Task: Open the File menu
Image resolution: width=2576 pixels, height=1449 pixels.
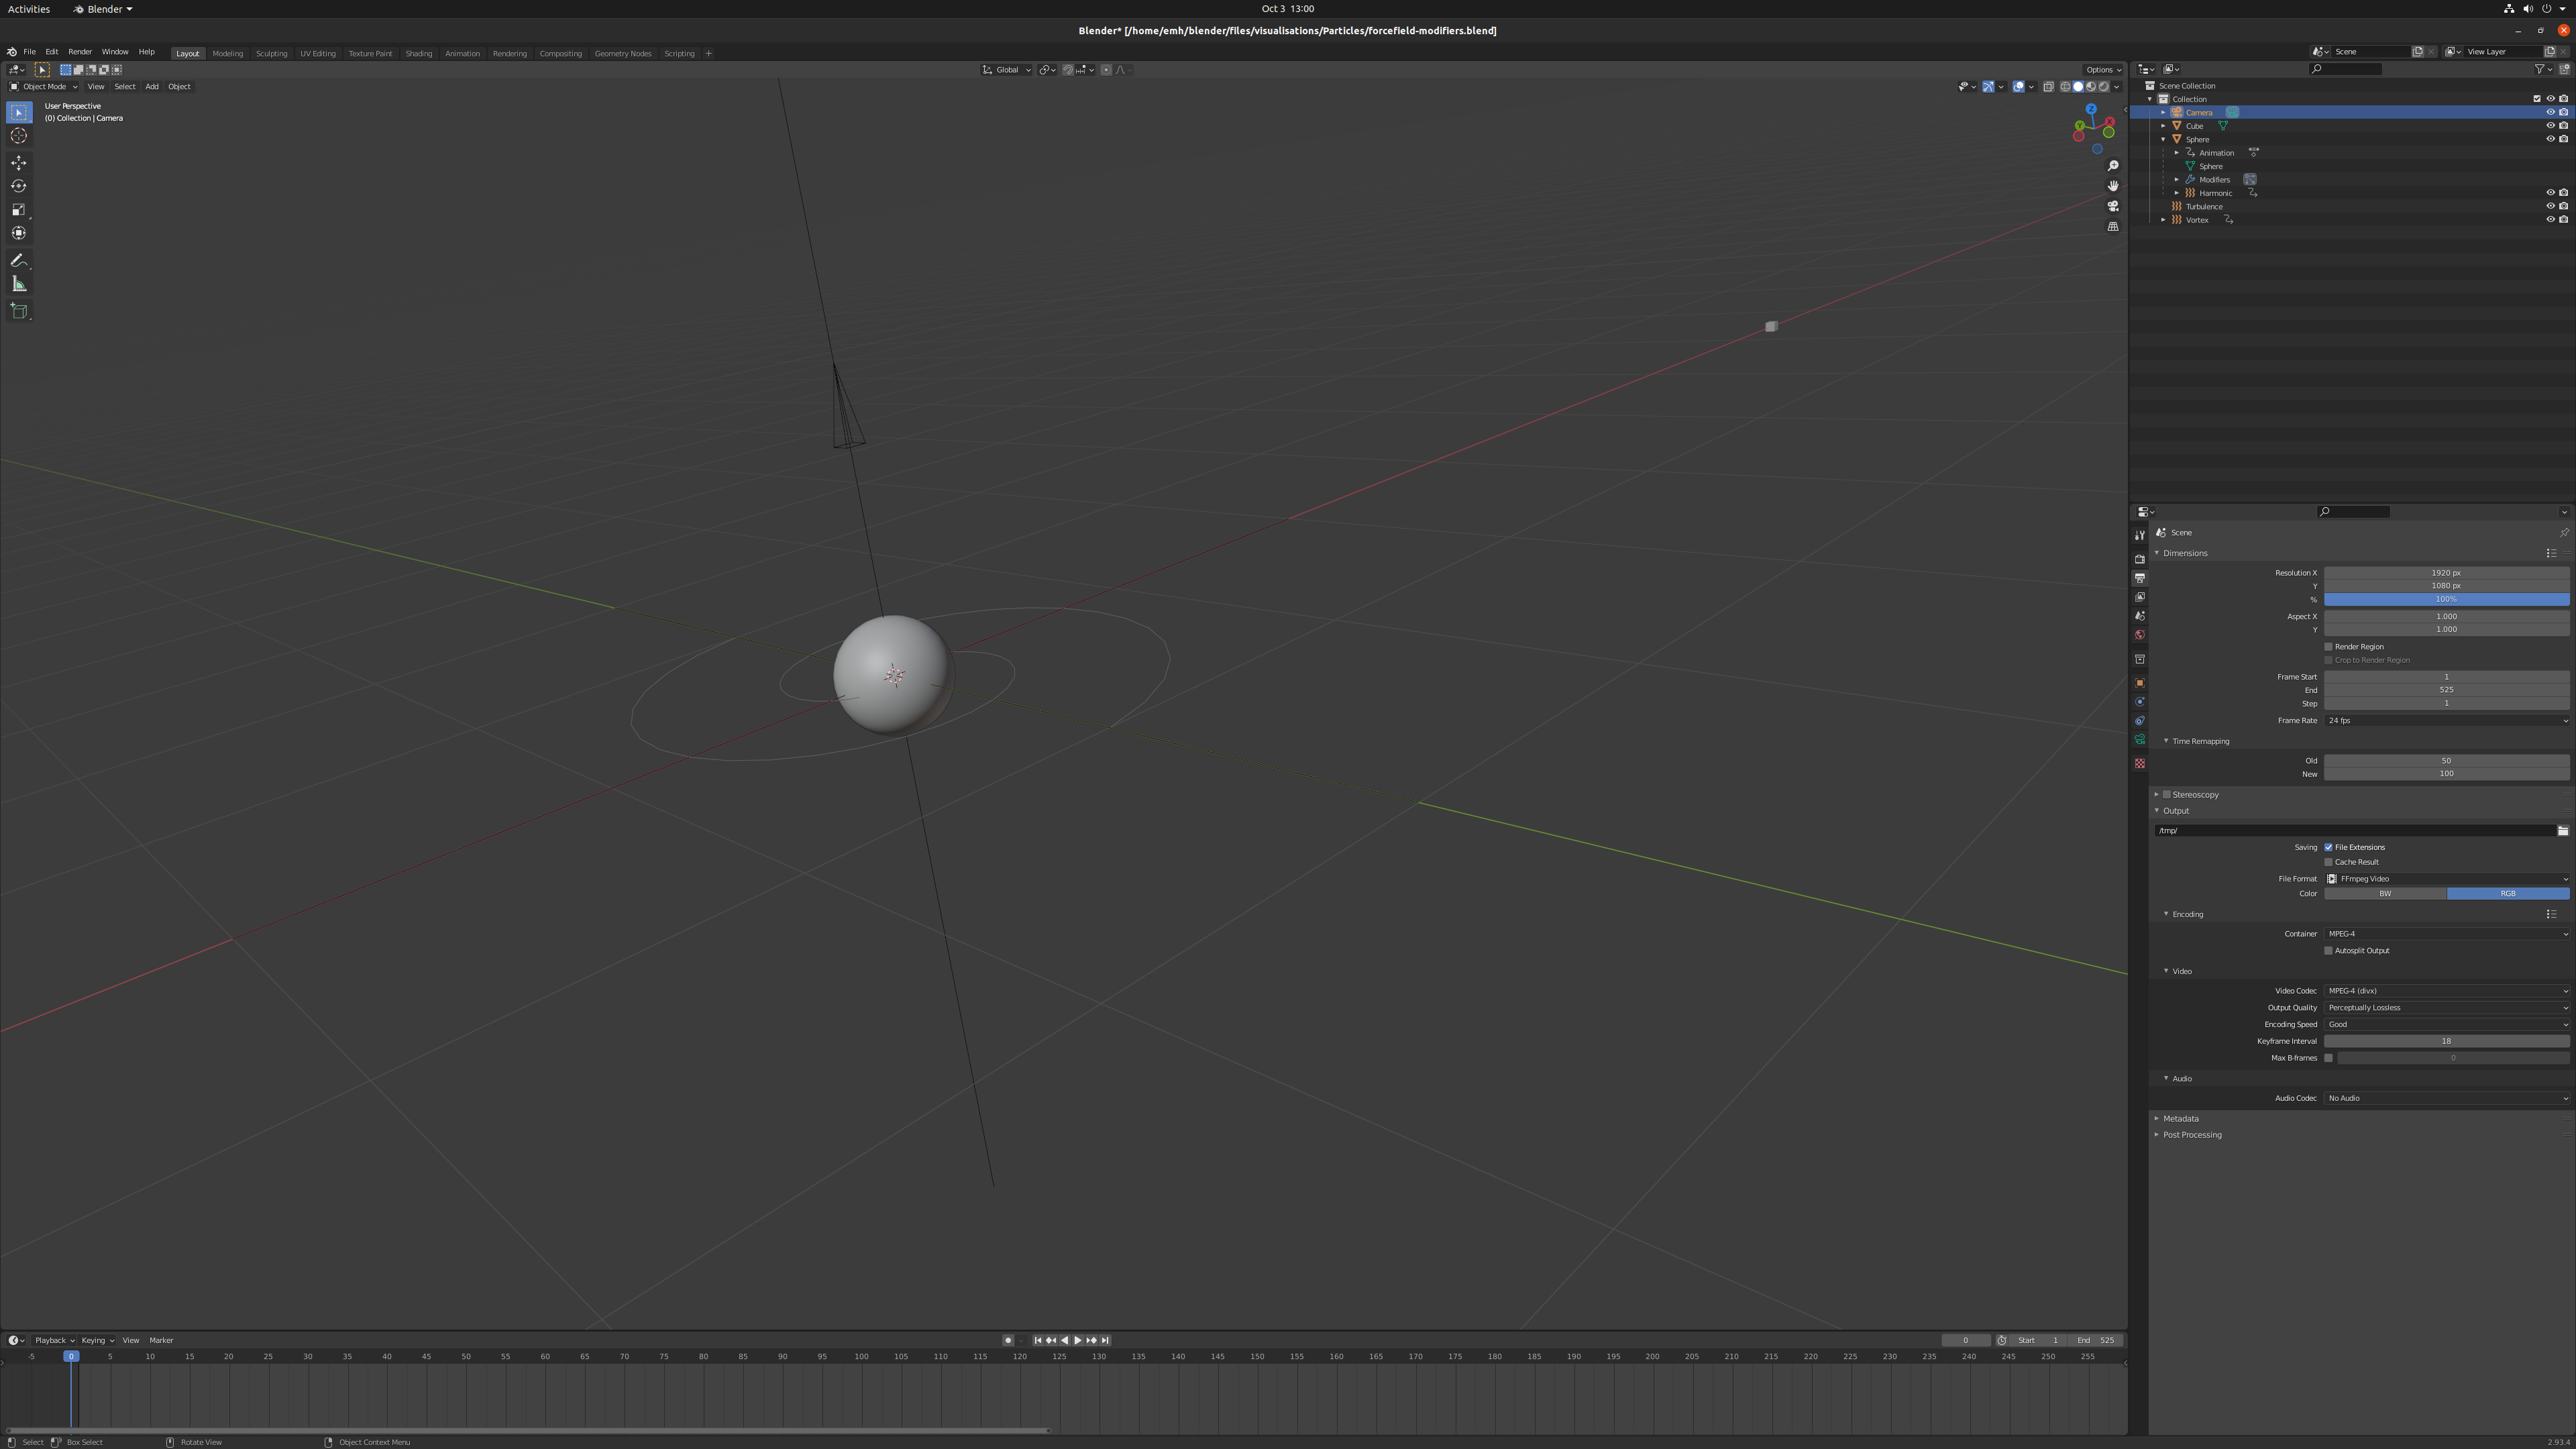Action: coord(30,52)
